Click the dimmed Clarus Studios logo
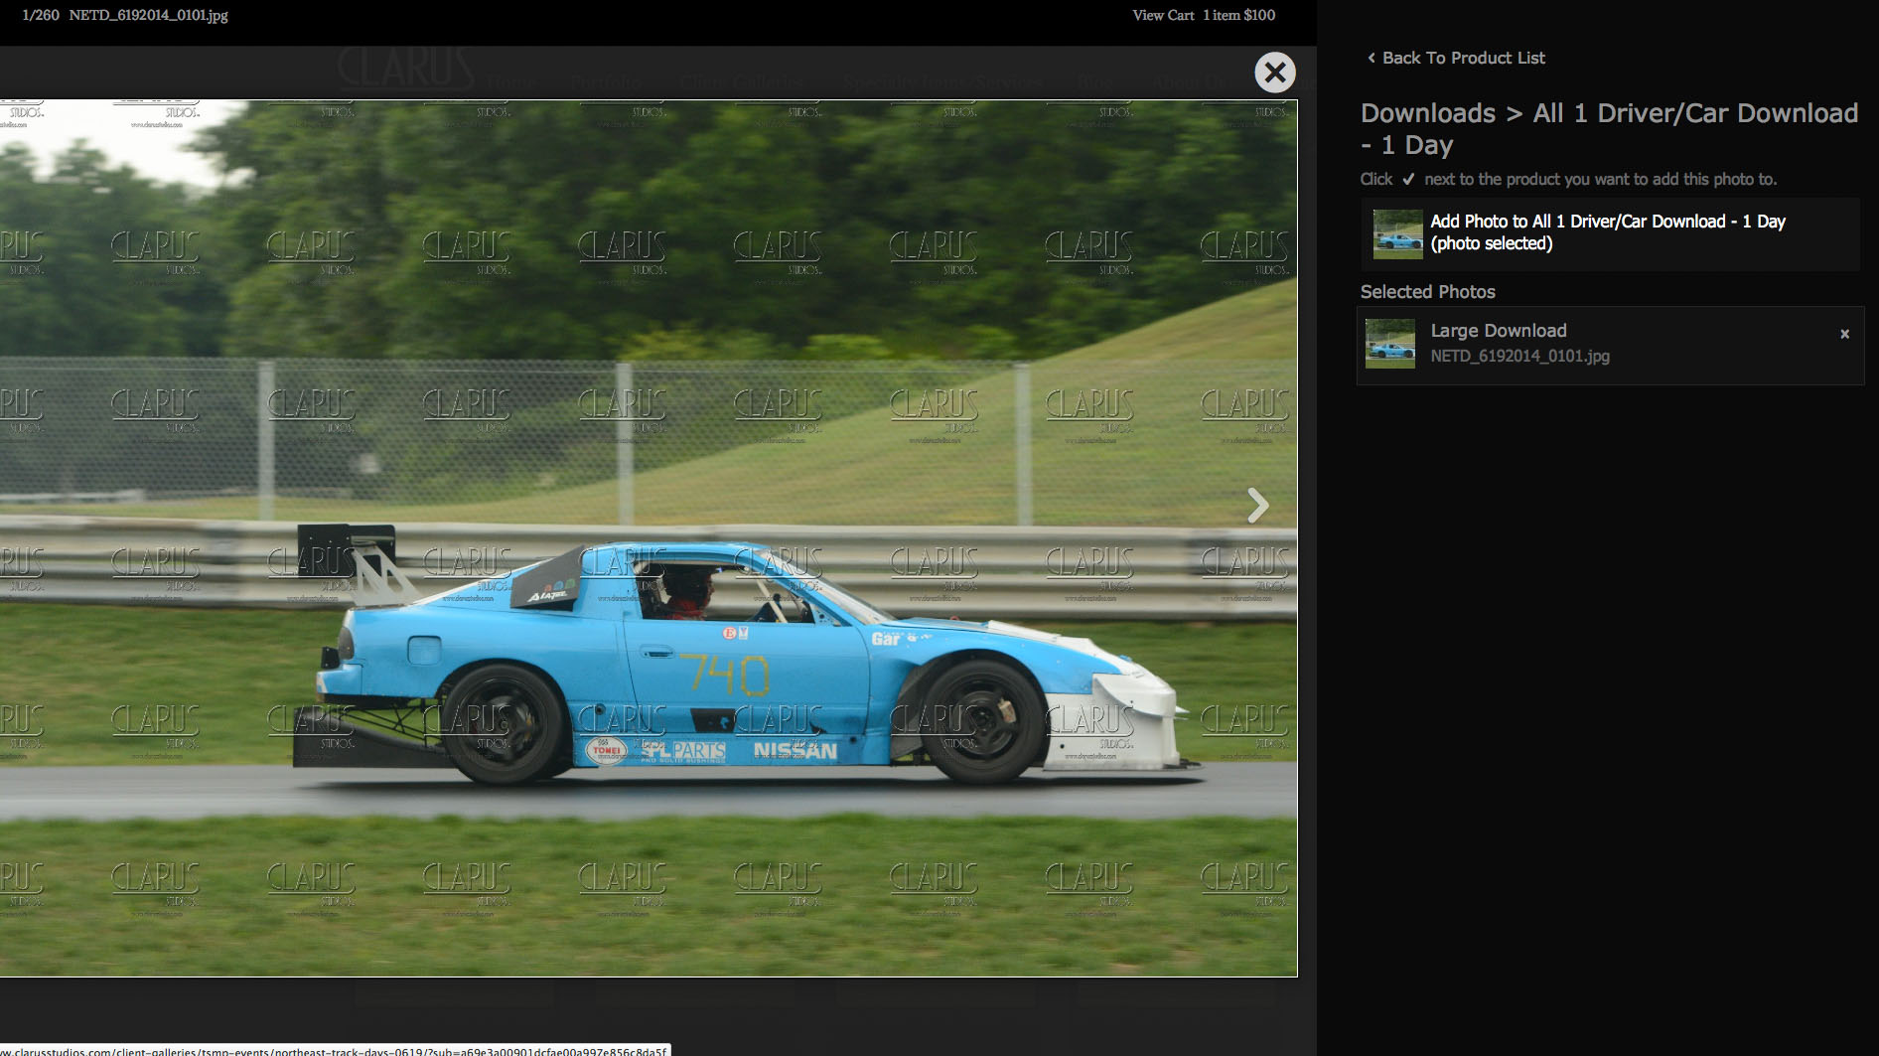This screenshot has width=1879, height=1056. [405, 70]
